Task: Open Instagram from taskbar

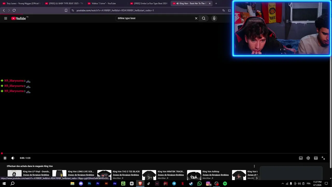Action: [x=208, y=184]
